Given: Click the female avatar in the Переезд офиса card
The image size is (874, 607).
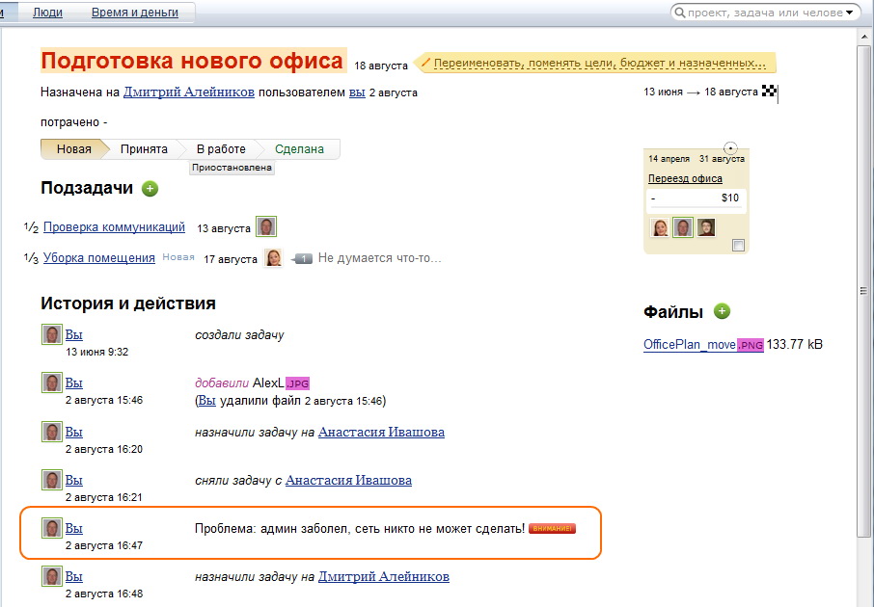Looking at the screenshot, I should pos(661,227).
